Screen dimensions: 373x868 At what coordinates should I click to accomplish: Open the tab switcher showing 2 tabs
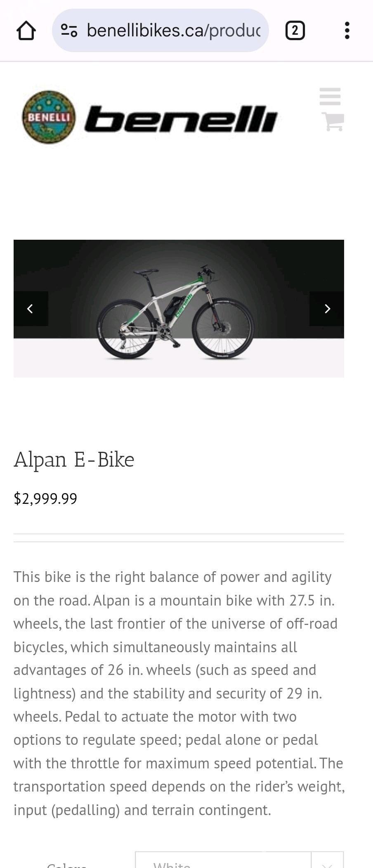point(295,31)
